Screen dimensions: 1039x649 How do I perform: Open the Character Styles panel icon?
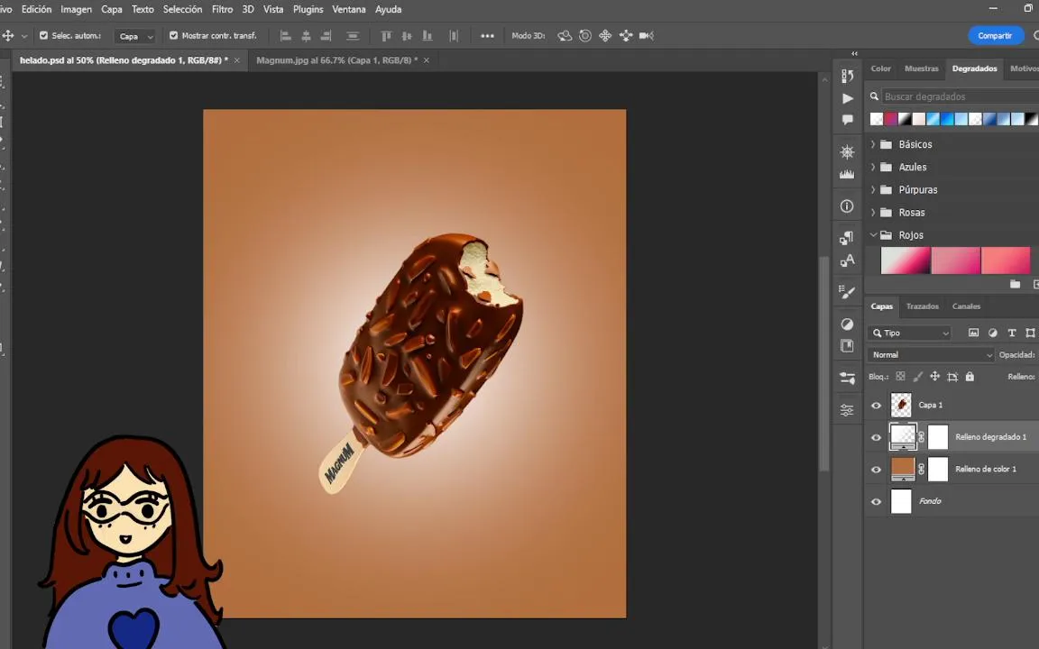pos(847,261)
